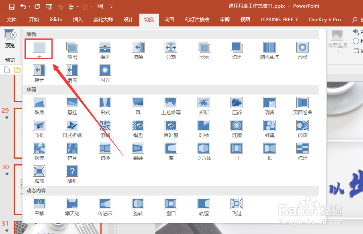Image resolution: width=363 pixels, height=234 pixels.
Task: Start slideshow from beginning via toolbar icon
Action: point(49,6)
